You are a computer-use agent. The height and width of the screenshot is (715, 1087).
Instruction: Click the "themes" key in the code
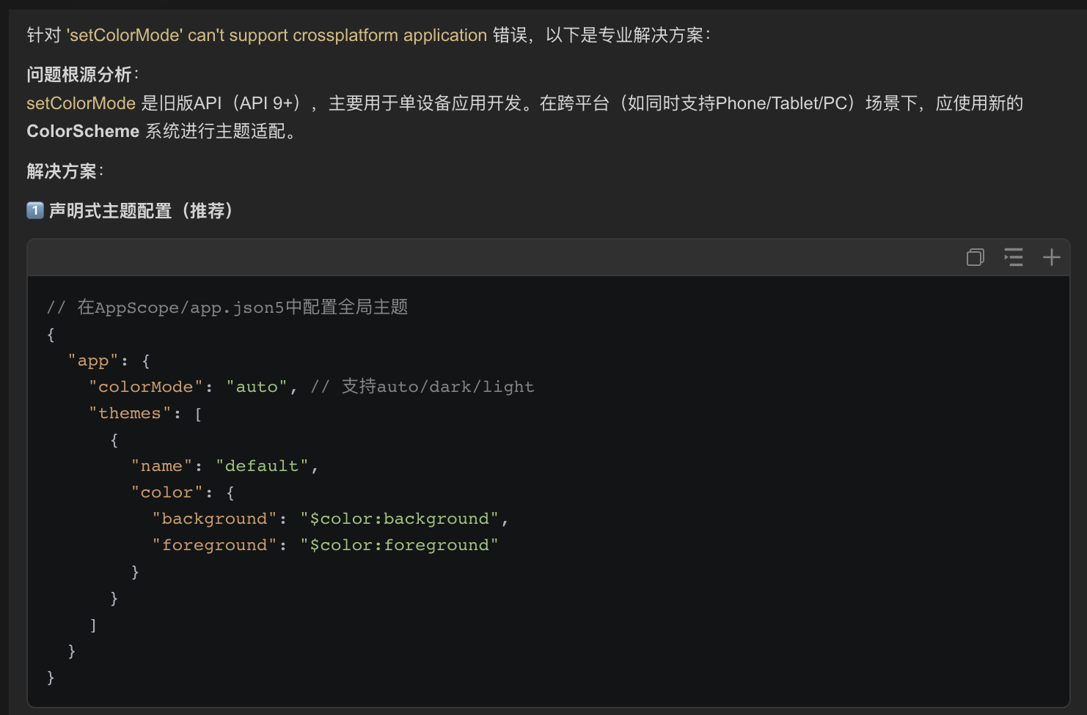[x=130, y=413]
